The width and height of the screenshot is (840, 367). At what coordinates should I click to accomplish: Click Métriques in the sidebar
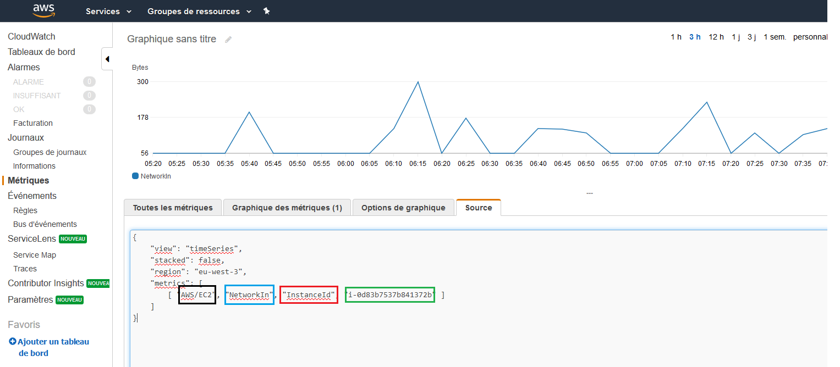tap(28, 180)
